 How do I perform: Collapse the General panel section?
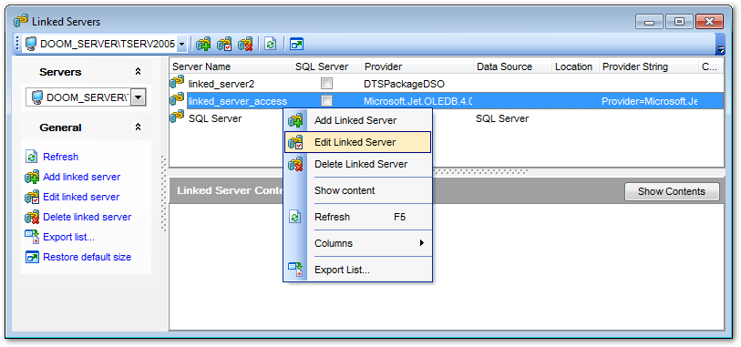(138, 127)
